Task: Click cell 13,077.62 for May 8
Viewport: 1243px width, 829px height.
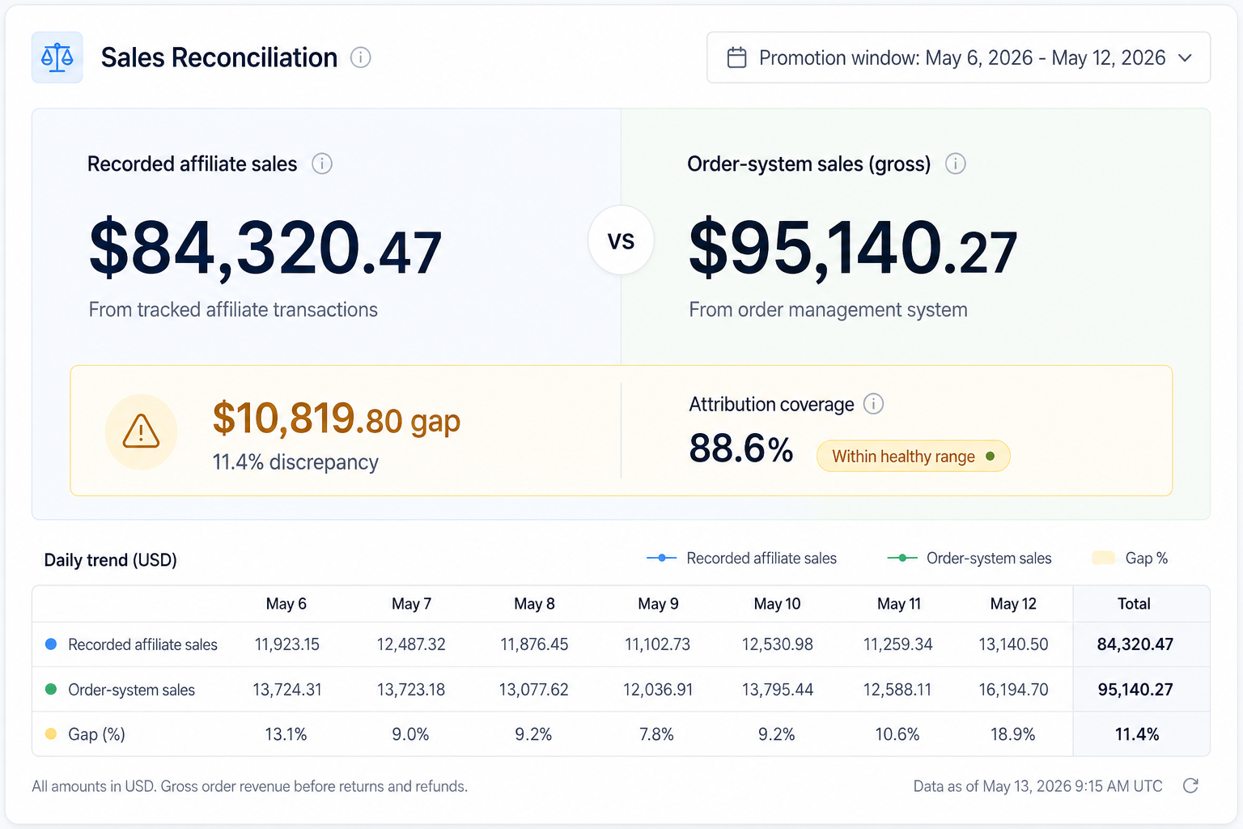Action: point(534,690)
